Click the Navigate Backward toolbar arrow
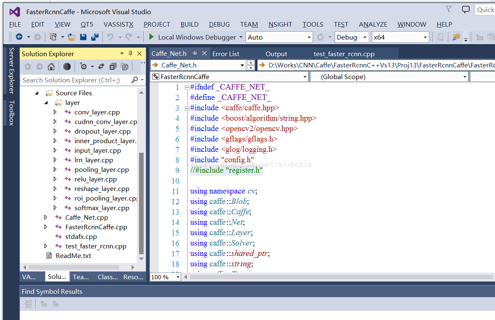Viewport: 495px width, 320px height. (x=19, y=37)
